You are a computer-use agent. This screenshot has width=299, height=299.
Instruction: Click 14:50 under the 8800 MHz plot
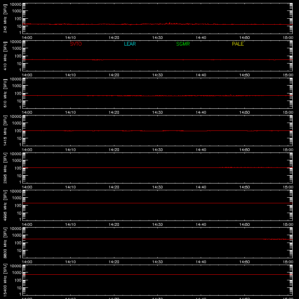click(x=244, y=262)
